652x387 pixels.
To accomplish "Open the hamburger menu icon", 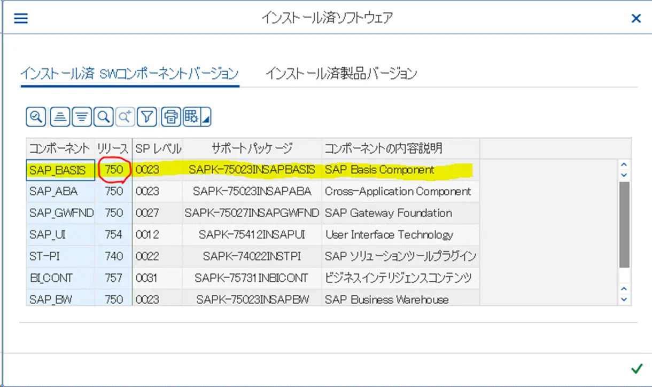I will point(21,18).
